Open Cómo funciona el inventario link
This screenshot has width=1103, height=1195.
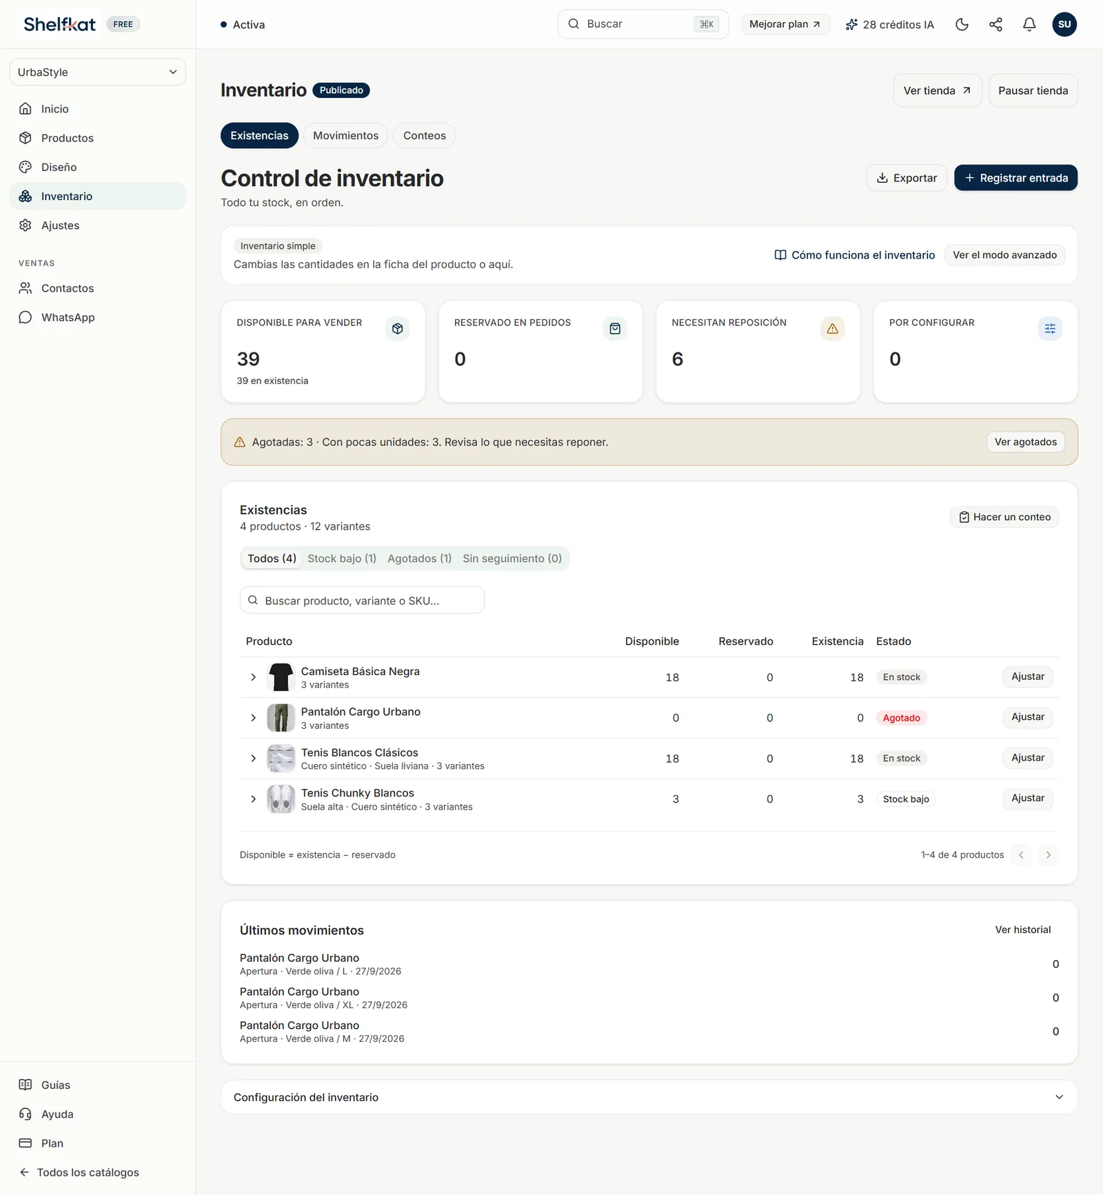[x=855, y=255]
